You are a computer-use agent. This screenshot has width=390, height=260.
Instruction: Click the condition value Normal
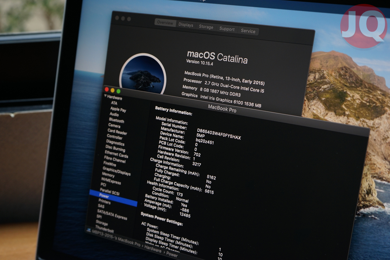[x=182, y=200]
